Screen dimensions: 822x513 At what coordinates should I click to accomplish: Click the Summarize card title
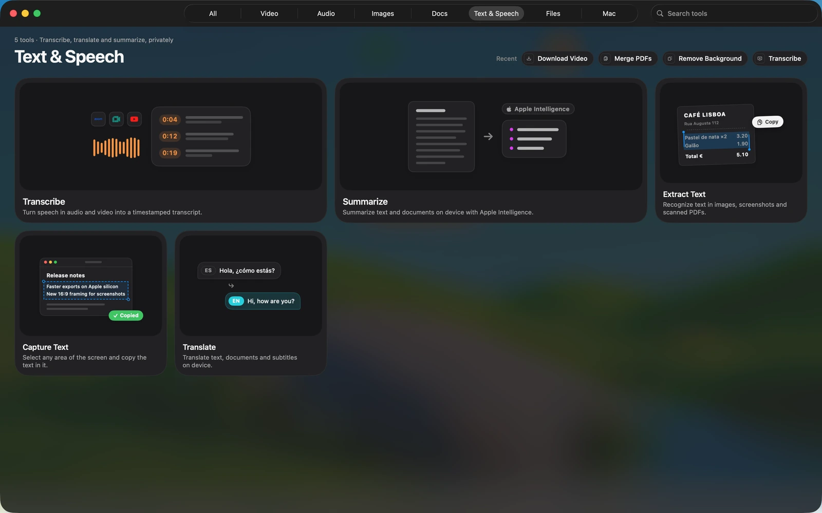click(x=365, y=202)
